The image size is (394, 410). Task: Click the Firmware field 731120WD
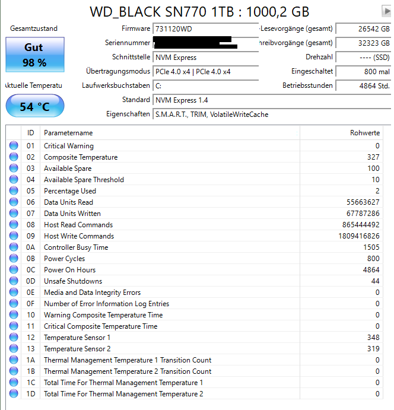click(206, 28)
